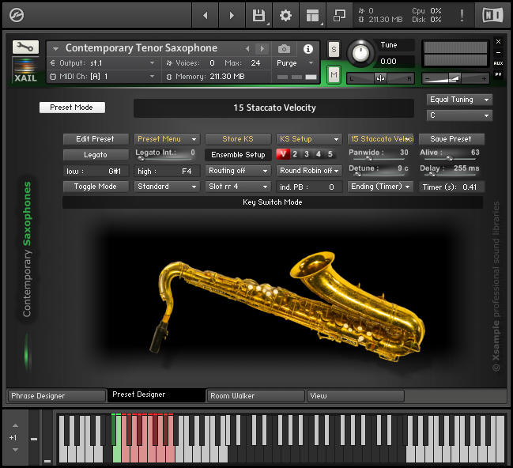513x468 pixels.
Task: Switch to the Phrase Designer tab
Action: pos(56,396)
